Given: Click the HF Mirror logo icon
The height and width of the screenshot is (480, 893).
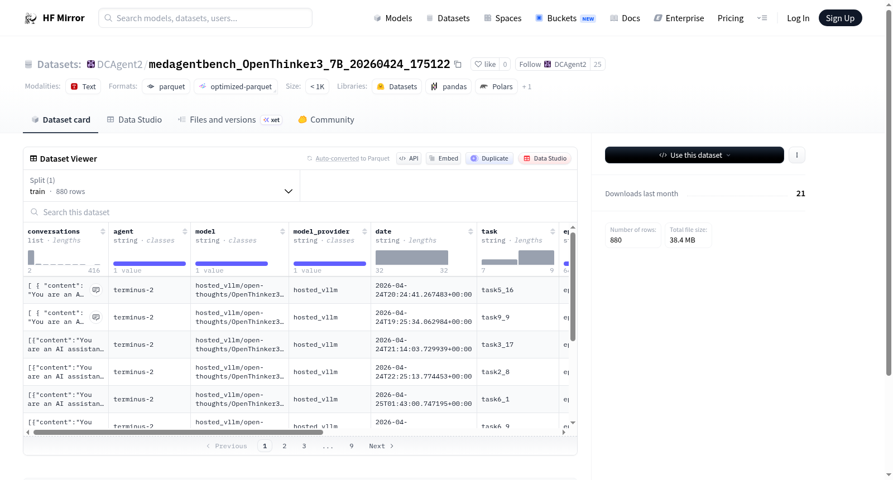Looking at the screenshot, I should coord(31,18).
